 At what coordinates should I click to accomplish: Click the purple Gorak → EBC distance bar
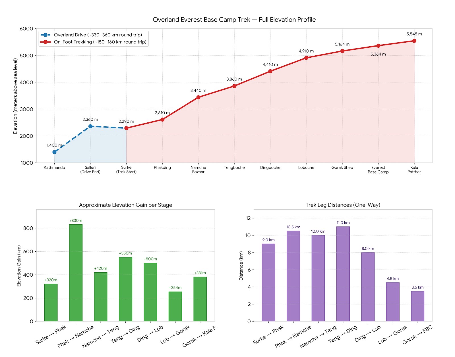tap(418, 306)
